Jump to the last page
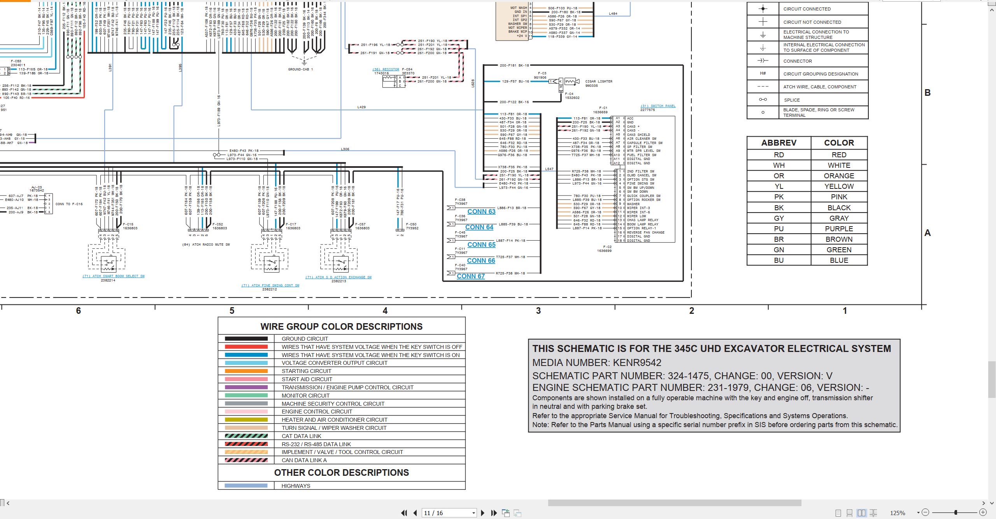996x519 pixels. 494,513
